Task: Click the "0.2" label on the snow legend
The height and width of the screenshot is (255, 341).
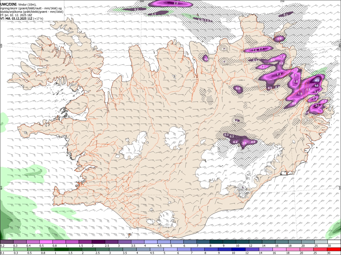Action: tap(2, 246)
